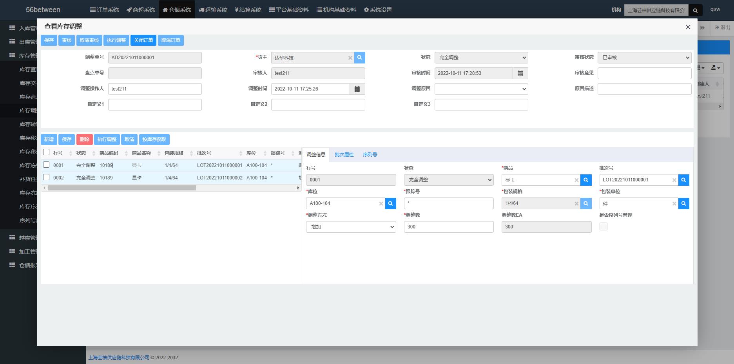This screenshot has height=364, width=734.
Task: Click the 审核 button
Action: (x=67, y=40)
